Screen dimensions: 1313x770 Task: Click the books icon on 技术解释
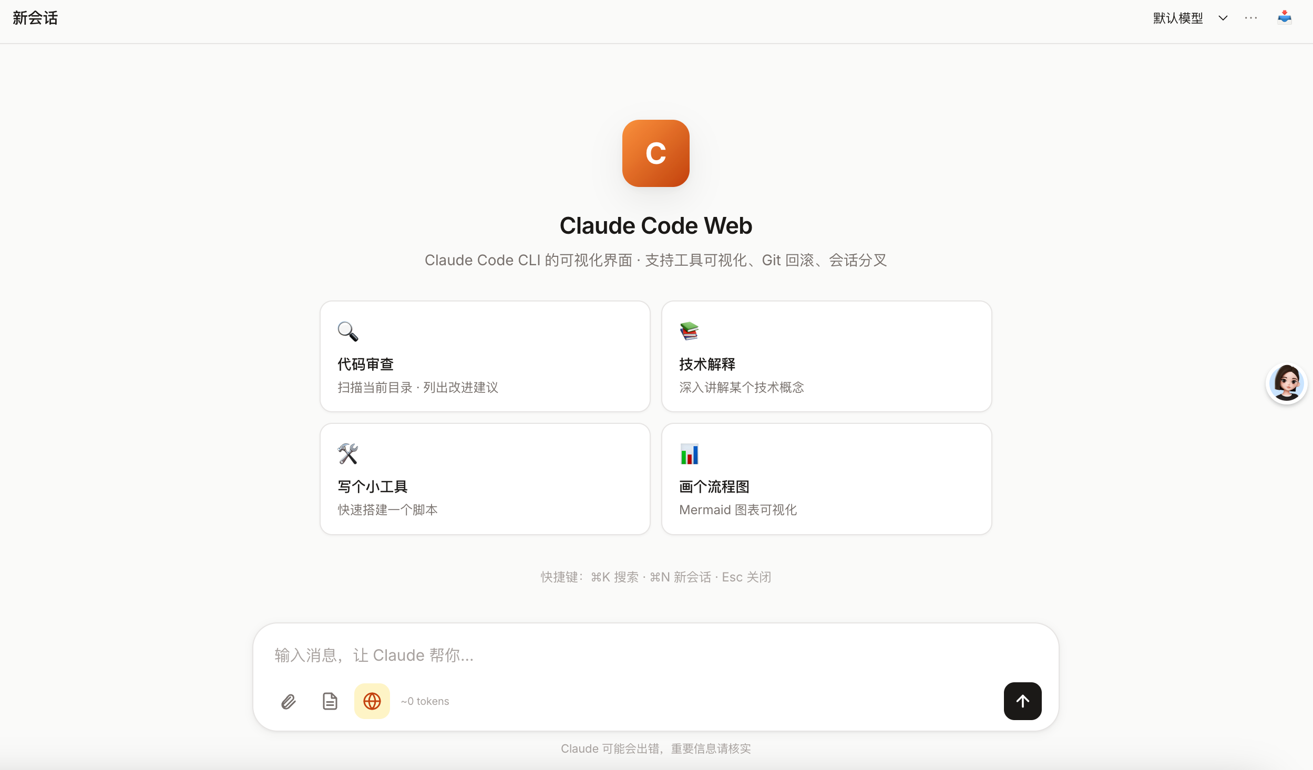pyautogui.click(x=689, y=331)
